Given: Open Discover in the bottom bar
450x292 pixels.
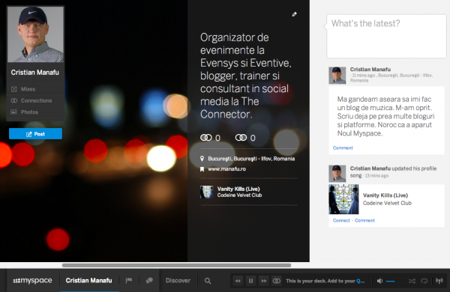Looking at the screenshot, I should [x=178, y=281].
